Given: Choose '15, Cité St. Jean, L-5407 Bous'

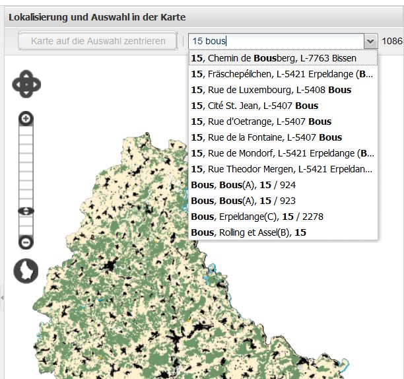Looking at the screenshot, I should 255,106.
